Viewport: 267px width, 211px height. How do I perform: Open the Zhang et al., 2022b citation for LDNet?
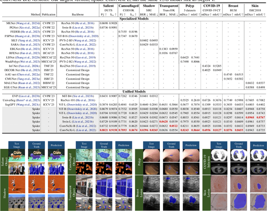[28, 58]
